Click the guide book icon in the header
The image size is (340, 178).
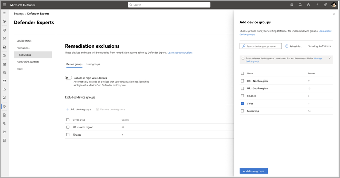[x=292, y=5]
